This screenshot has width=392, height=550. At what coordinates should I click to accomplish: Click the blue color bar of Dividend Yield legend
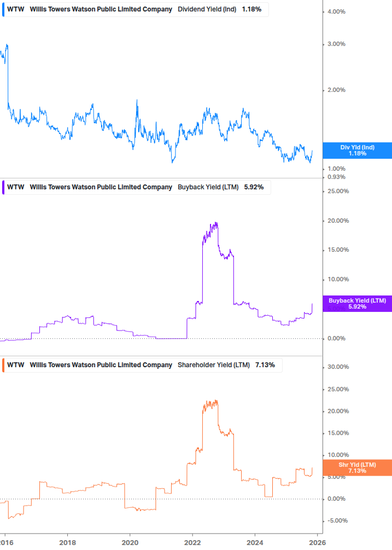click(3, 9)
